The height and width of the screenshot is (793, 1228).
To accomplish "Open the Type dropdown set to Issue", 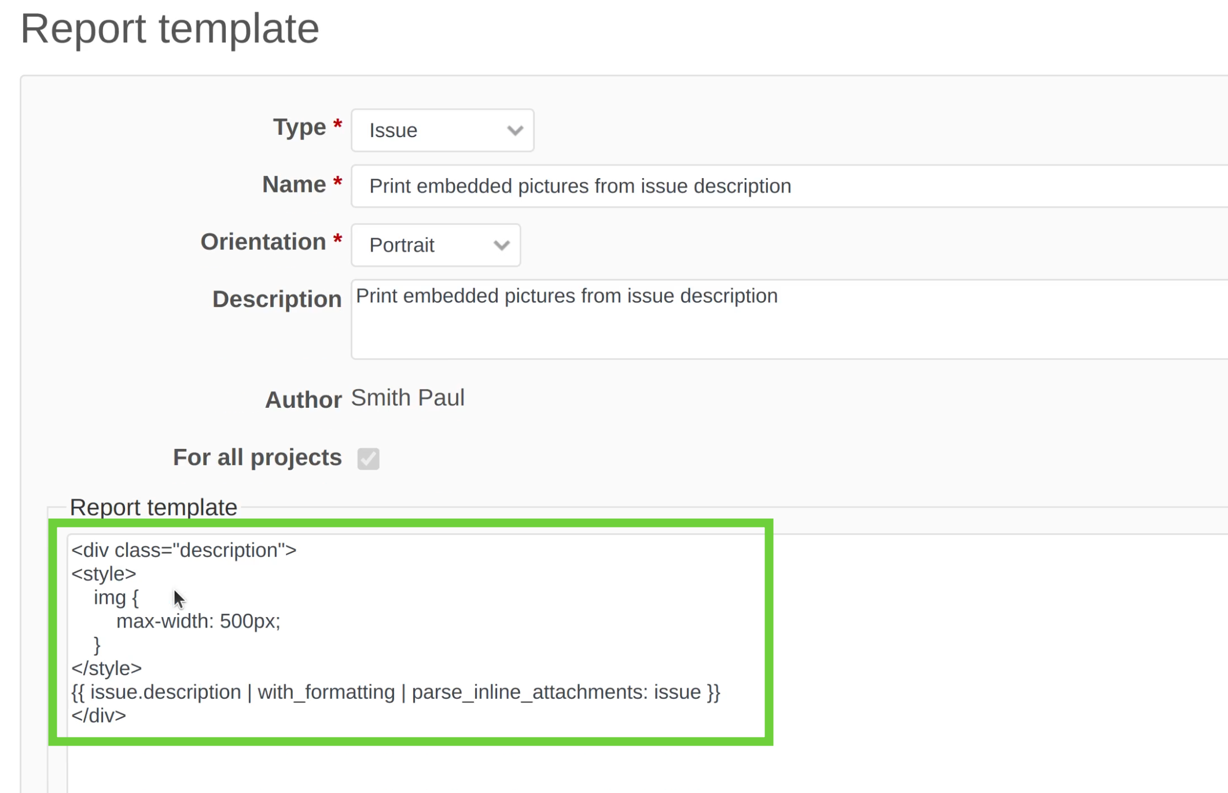I will (442, 131).
